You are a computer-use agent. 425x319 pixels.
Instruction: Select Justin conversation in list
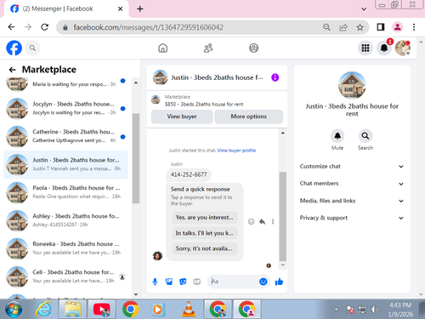click(x=65, y=165)
